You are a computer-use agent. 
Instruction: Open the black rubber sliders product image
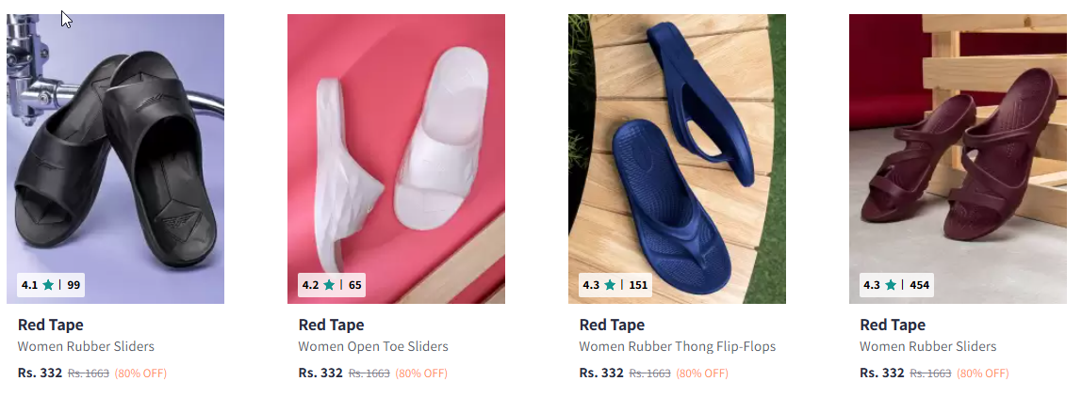pyautogui.click(x=115, y=159)
